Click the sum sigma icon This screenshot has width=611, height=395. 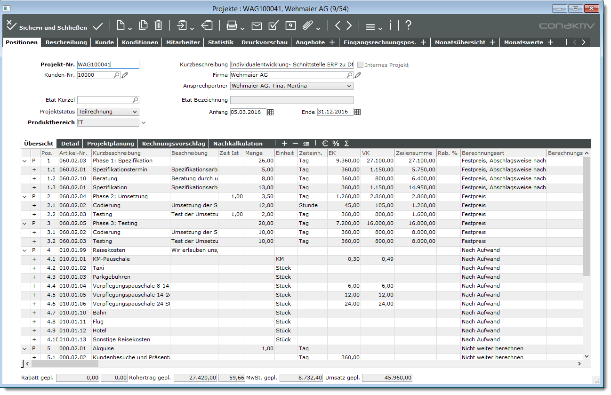(x=346, y=144)
